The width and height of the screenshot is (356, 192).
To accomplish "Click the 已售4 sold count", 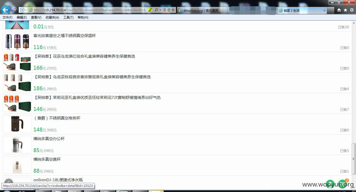I will [x=344, y=89].
